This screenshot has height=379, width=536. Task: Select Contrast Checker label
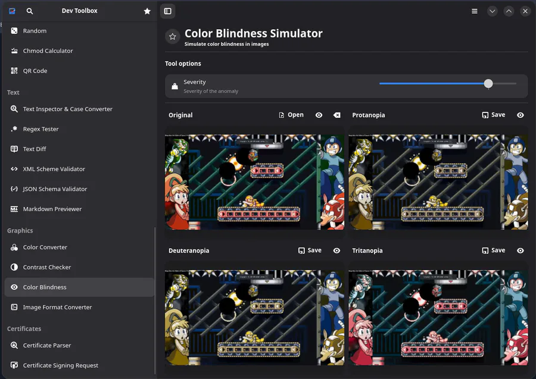(x=47, y=267)
